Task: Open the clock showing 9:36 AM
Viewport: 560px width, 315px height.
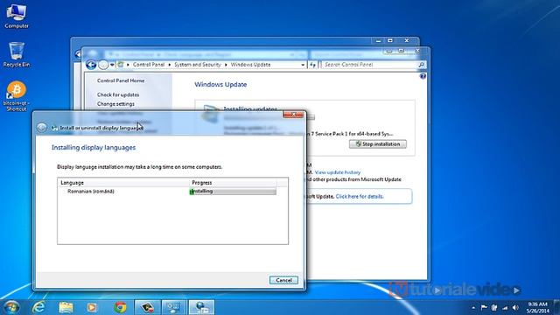Action: (537, 307)
